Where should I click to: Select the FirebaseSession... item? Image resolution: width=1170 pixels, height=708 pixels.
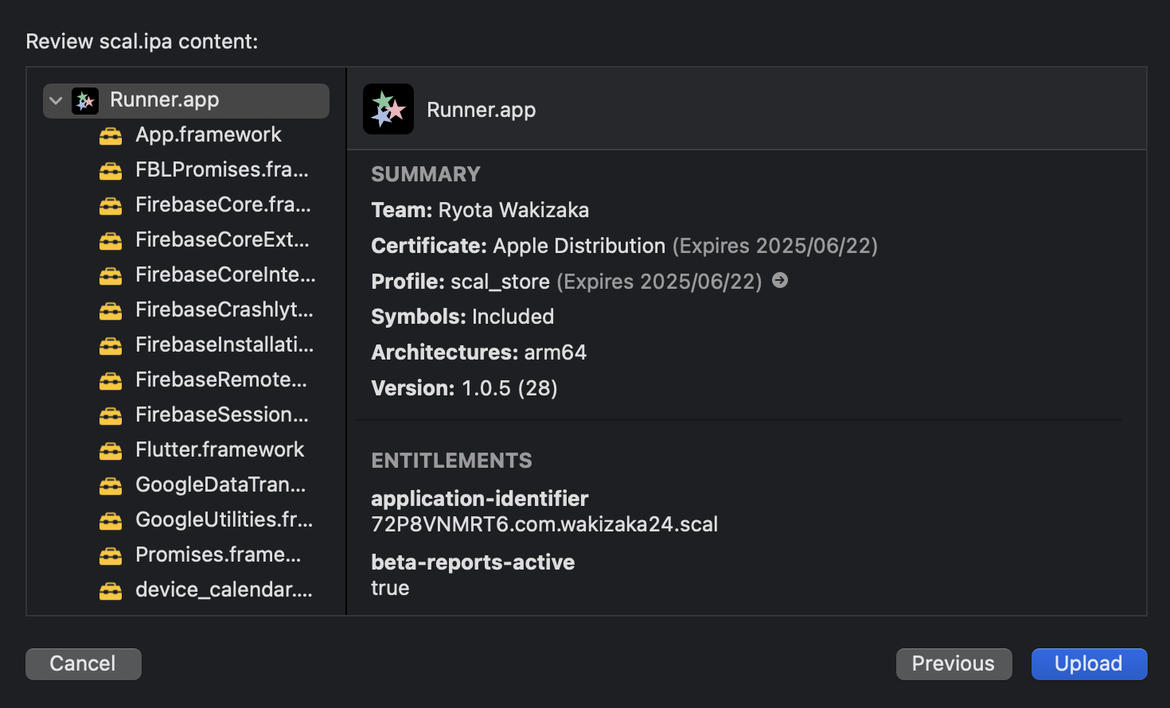point(222,414)
